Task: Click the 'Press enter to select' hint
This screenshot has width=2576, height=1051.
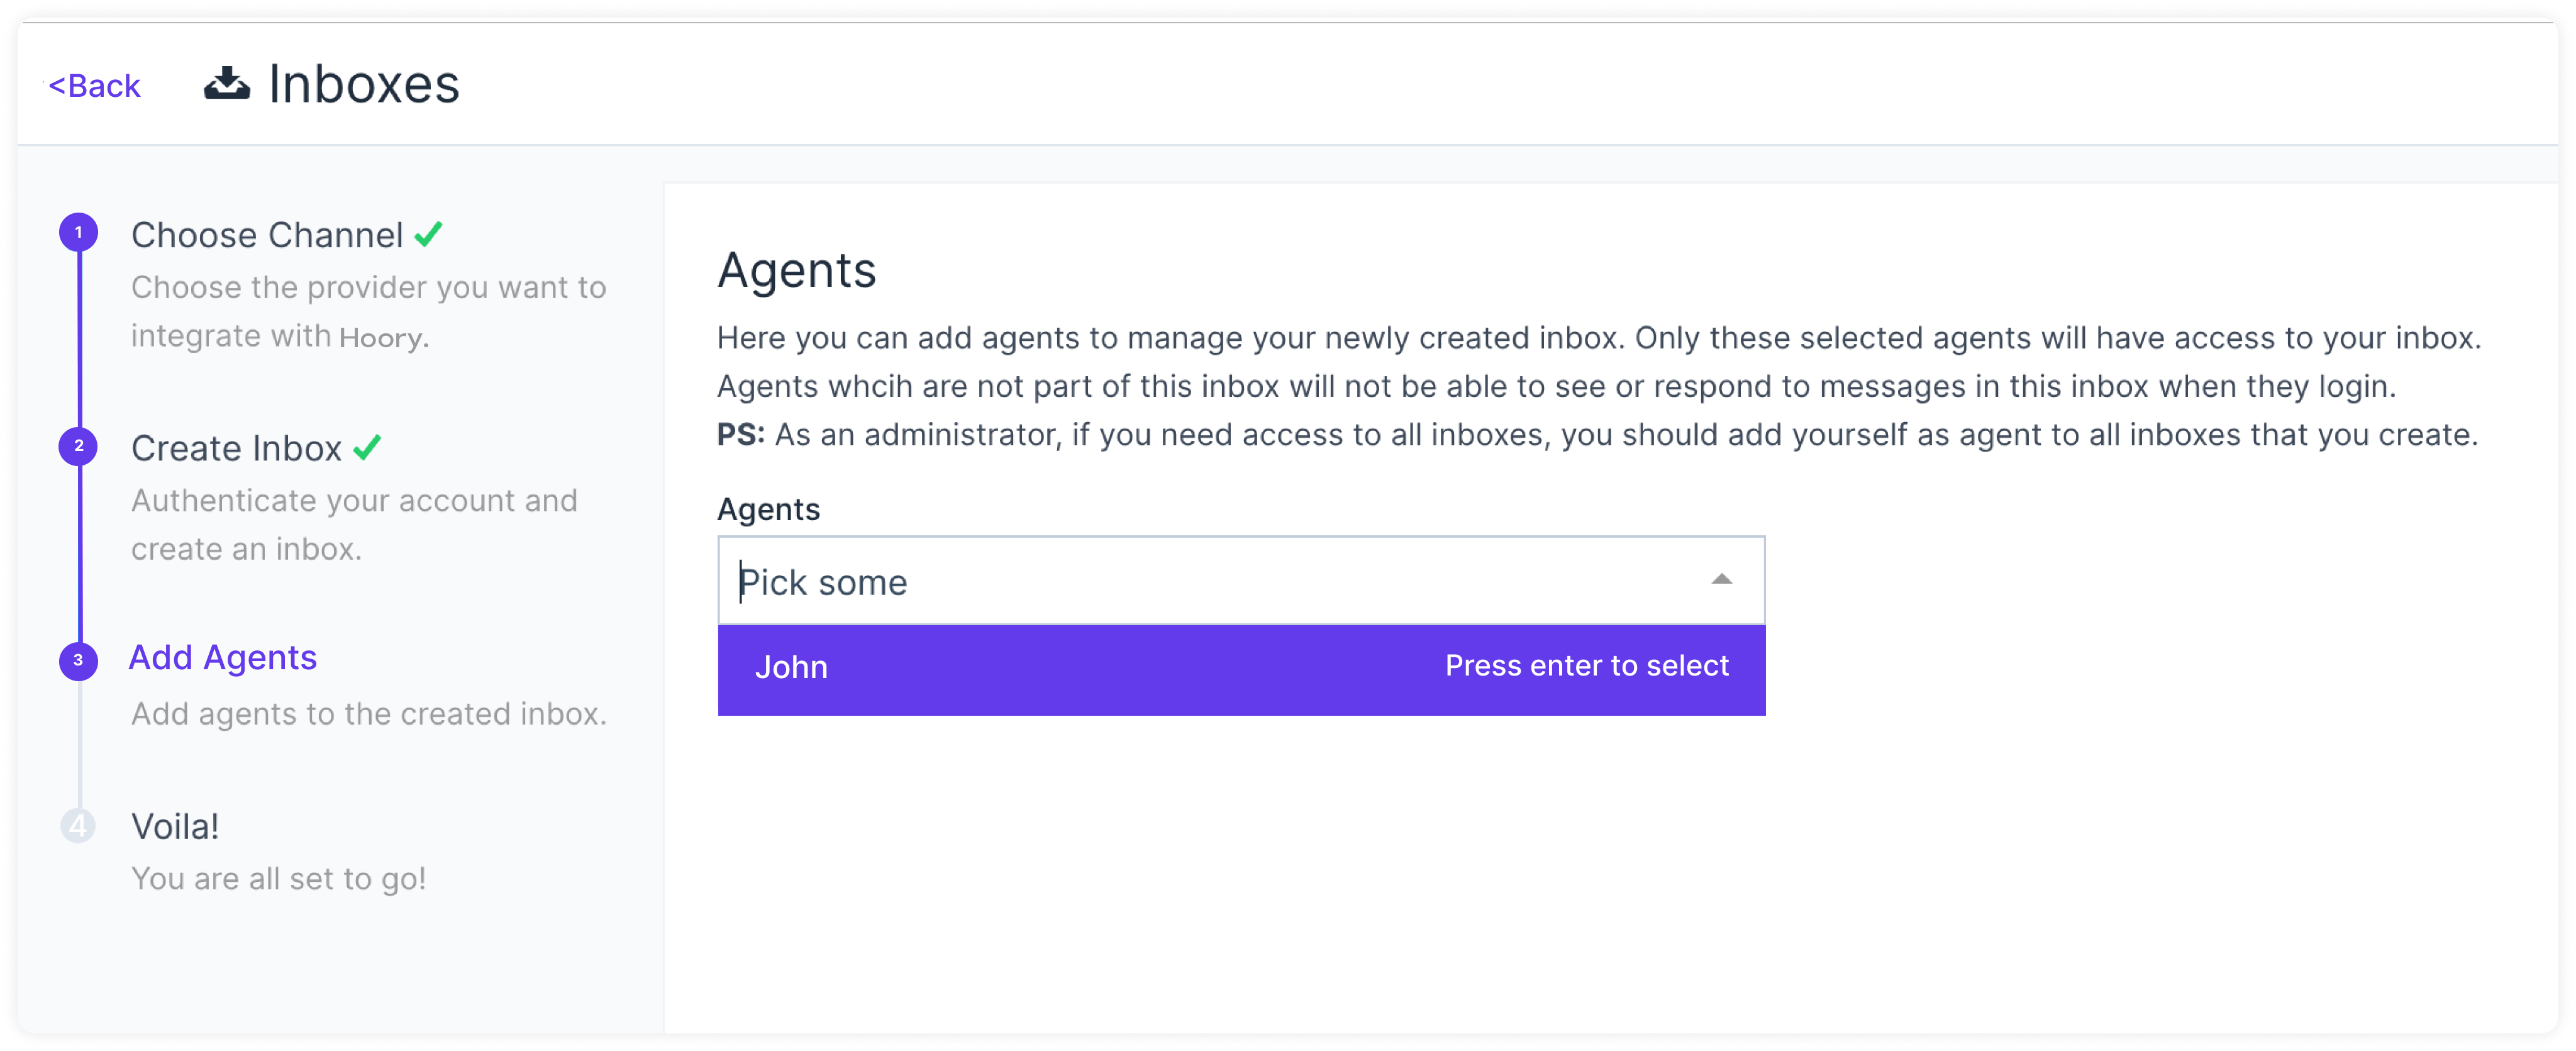Action: 1586,666
